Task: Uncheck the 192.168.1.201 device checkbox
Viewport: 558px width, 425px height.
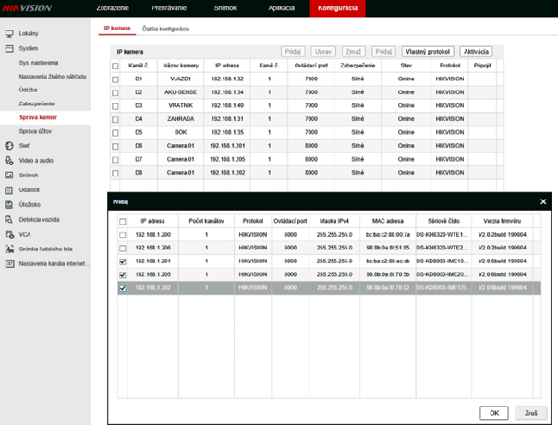Action: point(123,262)
